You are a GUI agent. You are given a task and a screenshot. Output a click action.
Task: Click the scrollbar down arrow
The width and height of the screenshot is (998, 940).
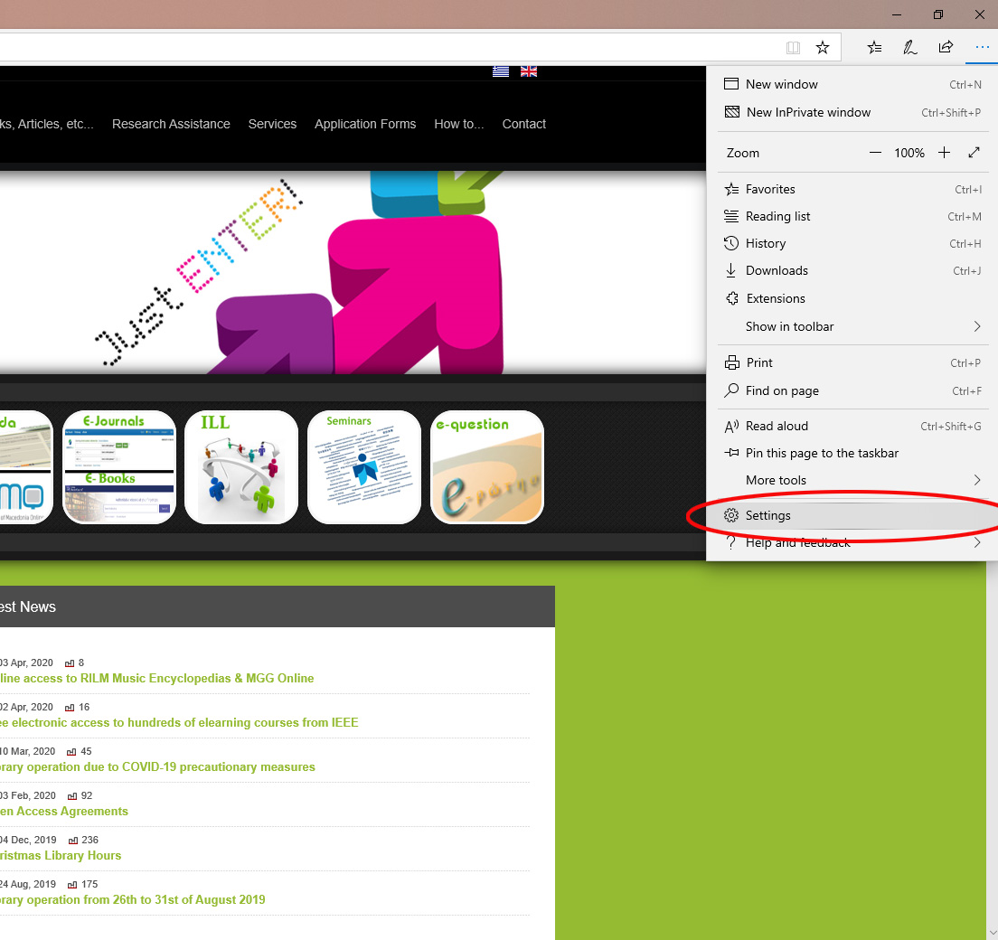pos(992,933)
